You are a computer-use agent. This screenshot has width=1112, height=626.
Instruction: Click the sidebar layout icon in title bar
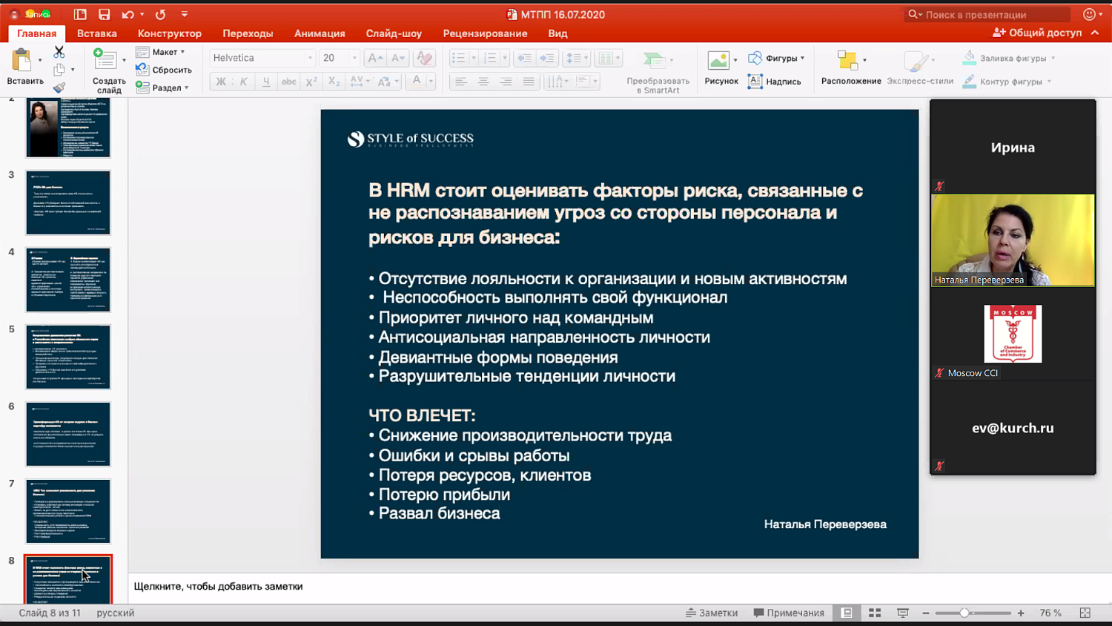click(80, 14)
